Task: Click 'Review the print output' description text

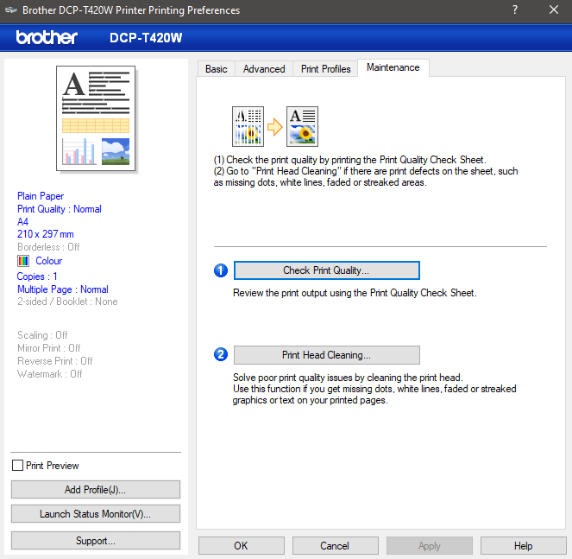Action: pos(355,293)
